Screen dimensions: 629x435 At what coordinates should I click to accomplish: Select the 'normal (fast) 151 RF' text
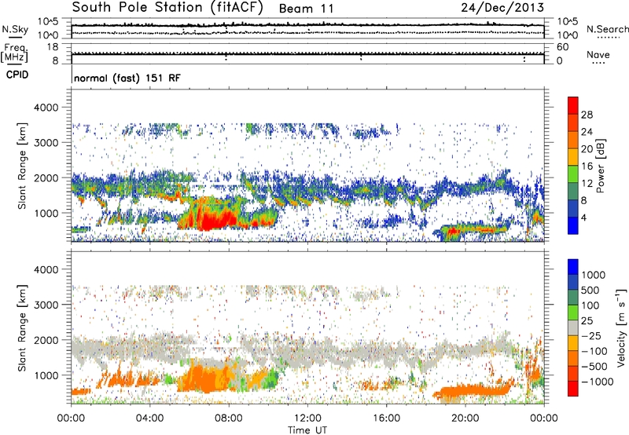click(127, 78)
